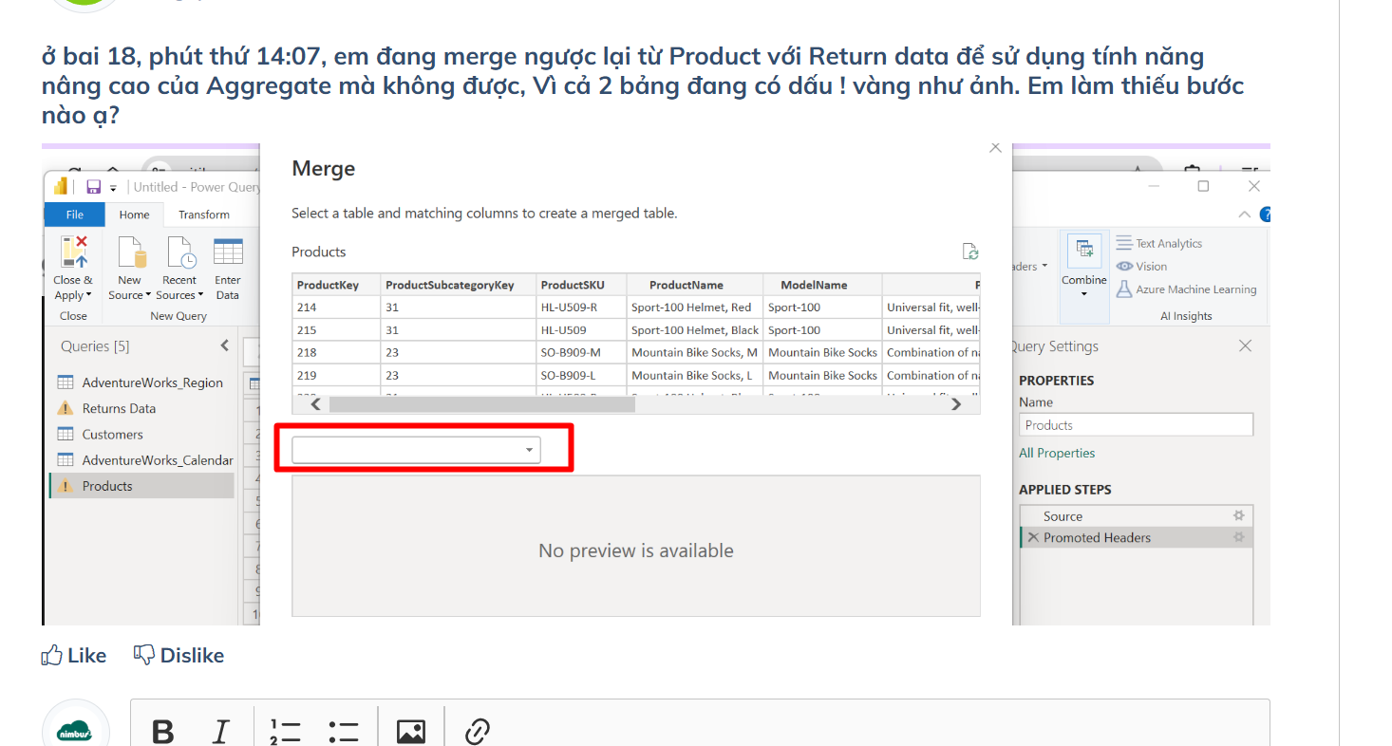This screenshot has height=746, width=1392.
Task: Click the right arrow of table scrollbar
Action: (x=956, y=404)
